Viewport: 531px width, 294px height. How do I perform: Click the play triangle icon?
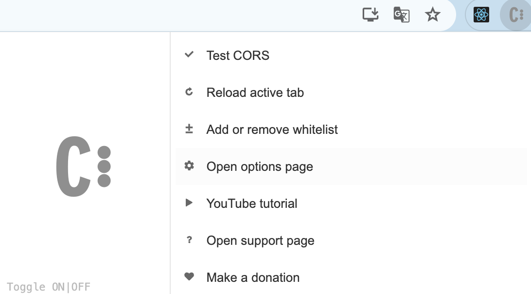click(189, 203)
